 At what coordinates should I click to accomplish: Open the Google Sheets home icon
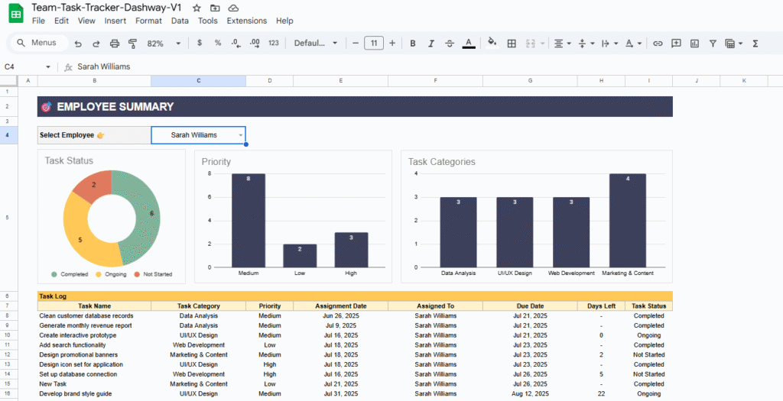click(16, 14)
